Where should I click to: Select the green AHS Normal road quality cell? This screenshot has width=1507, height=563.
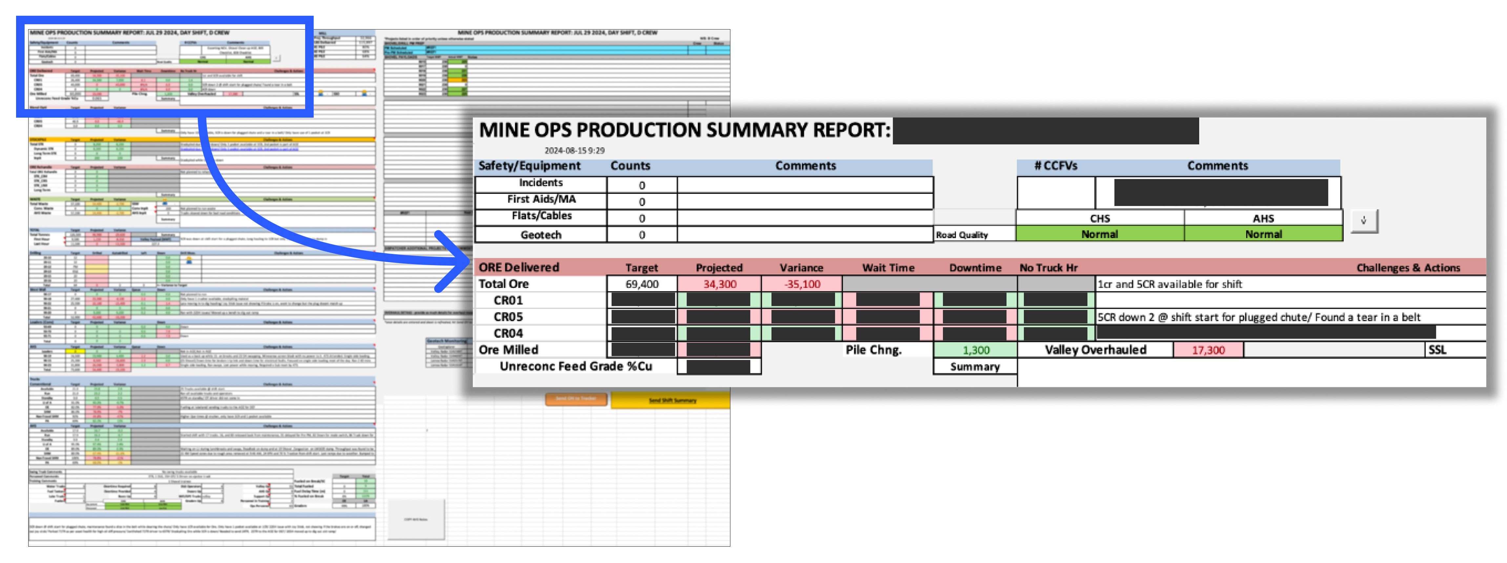1263,234
